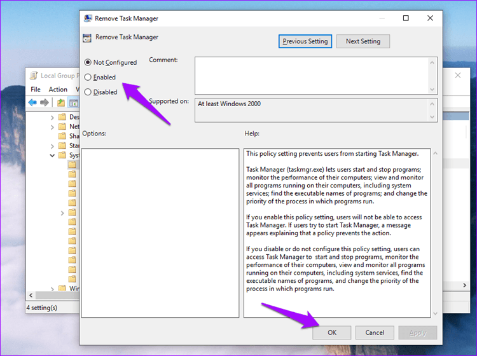Click the Remove Task Manager title bar icon

coord(88,18)
